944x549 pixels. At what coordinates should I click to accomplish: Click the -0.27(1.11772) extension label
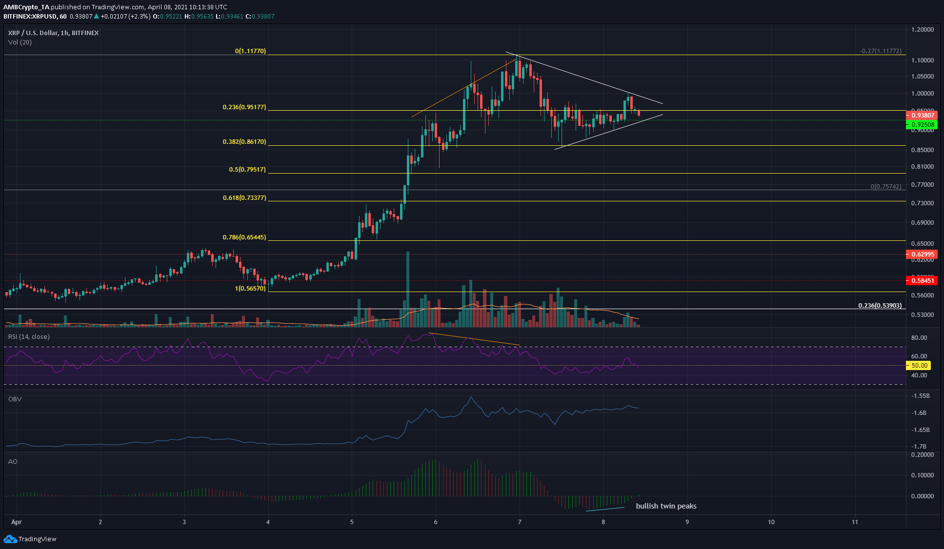tap(881, 51)
